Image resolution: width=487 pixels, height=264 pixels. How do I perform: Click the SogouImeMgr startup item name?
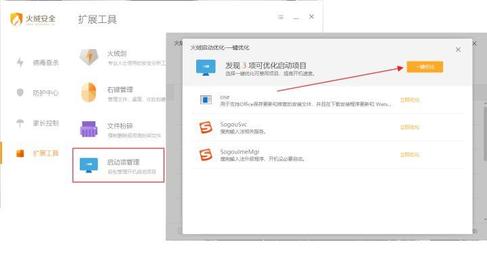tap(239, 152)
